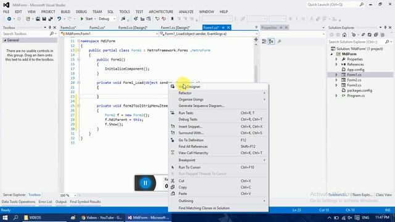Click the Categorized icon in Properties panel
This screenshot has height=222, width=395.
coord(264,41)
